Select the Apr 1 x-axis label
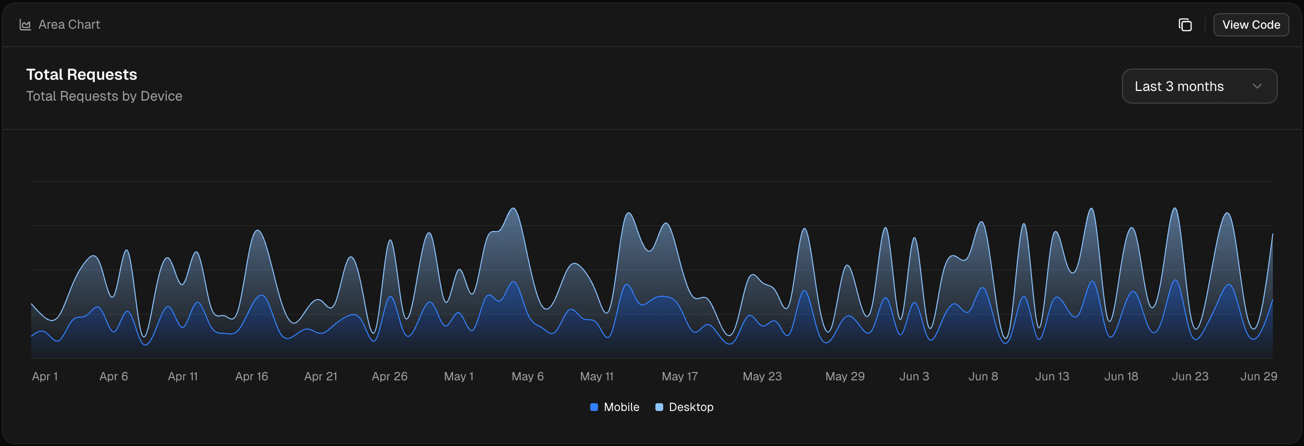 click(x=45, y=376)
